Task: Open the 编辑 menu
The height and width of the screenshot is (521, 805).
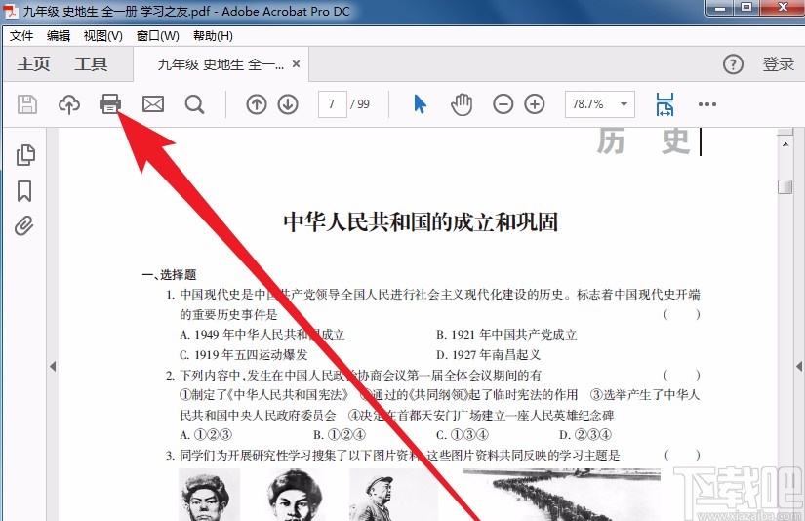Action: [59, 36]
